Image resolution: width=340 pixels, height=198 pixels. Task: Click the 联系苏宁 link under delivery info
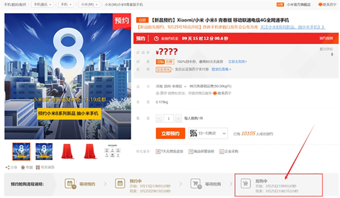pos(222,93)
